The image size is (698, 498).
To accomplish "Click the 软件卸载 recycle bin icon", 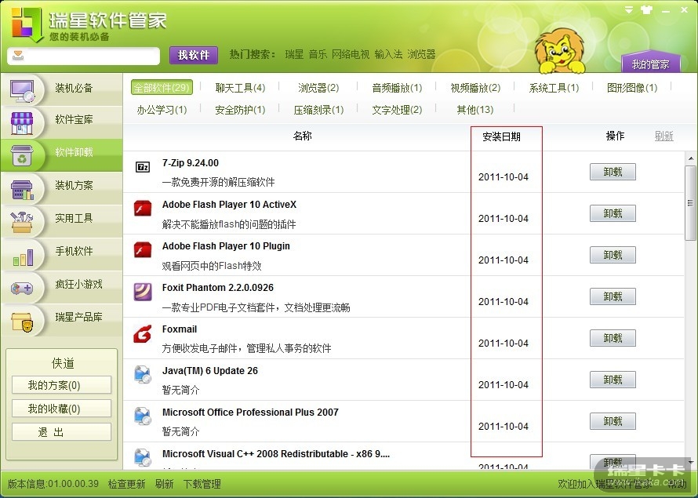I will coord(22,156).
